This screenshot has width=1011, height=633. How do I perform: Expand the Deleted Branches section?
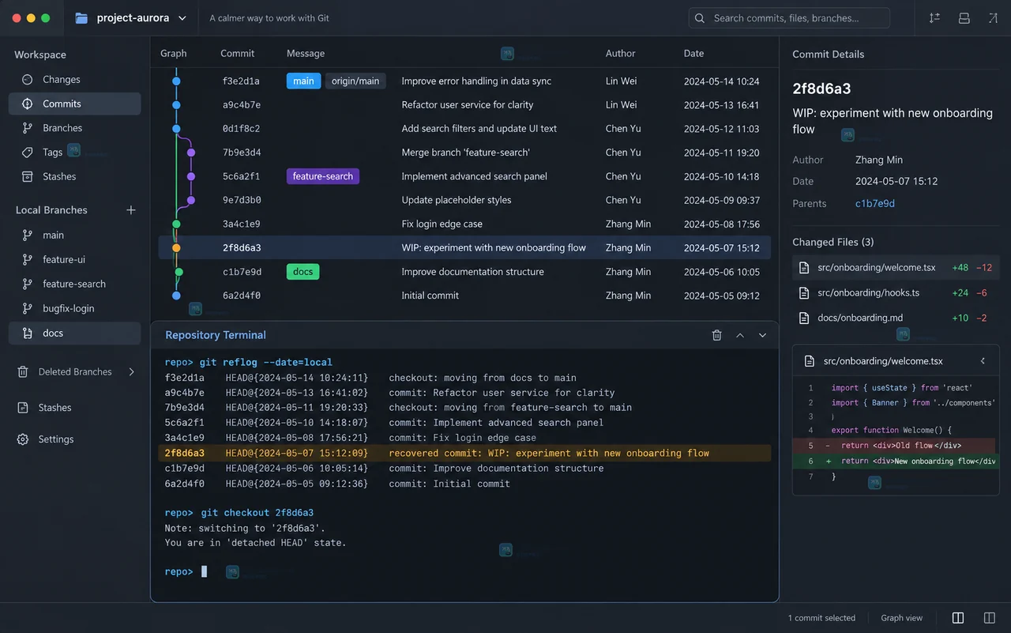131,371
